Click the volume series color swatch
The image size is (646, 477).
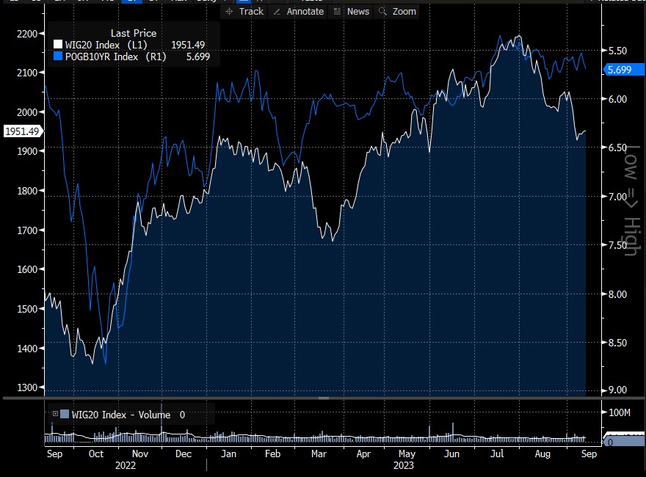[x=65, y=415]
